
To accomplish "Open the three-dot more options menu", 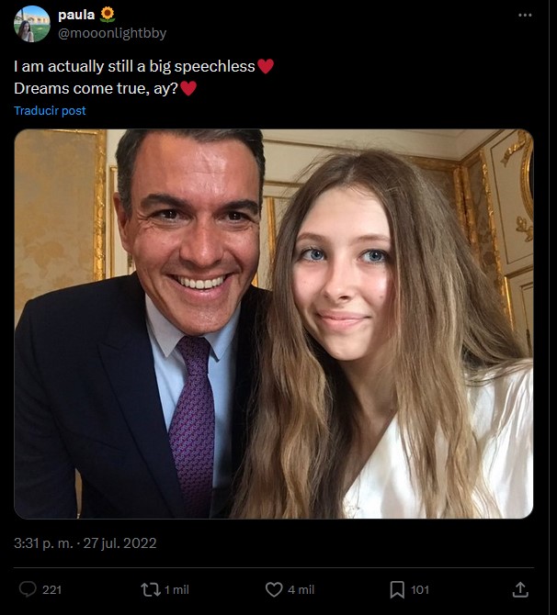I will click(525, 16).
